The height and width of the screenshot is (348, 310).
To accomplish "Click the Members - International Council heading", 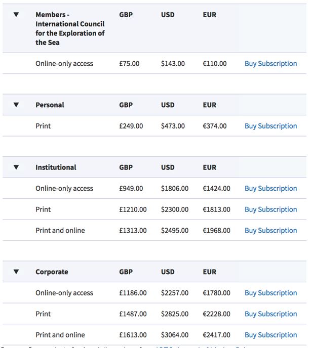I will pos(69,29).
